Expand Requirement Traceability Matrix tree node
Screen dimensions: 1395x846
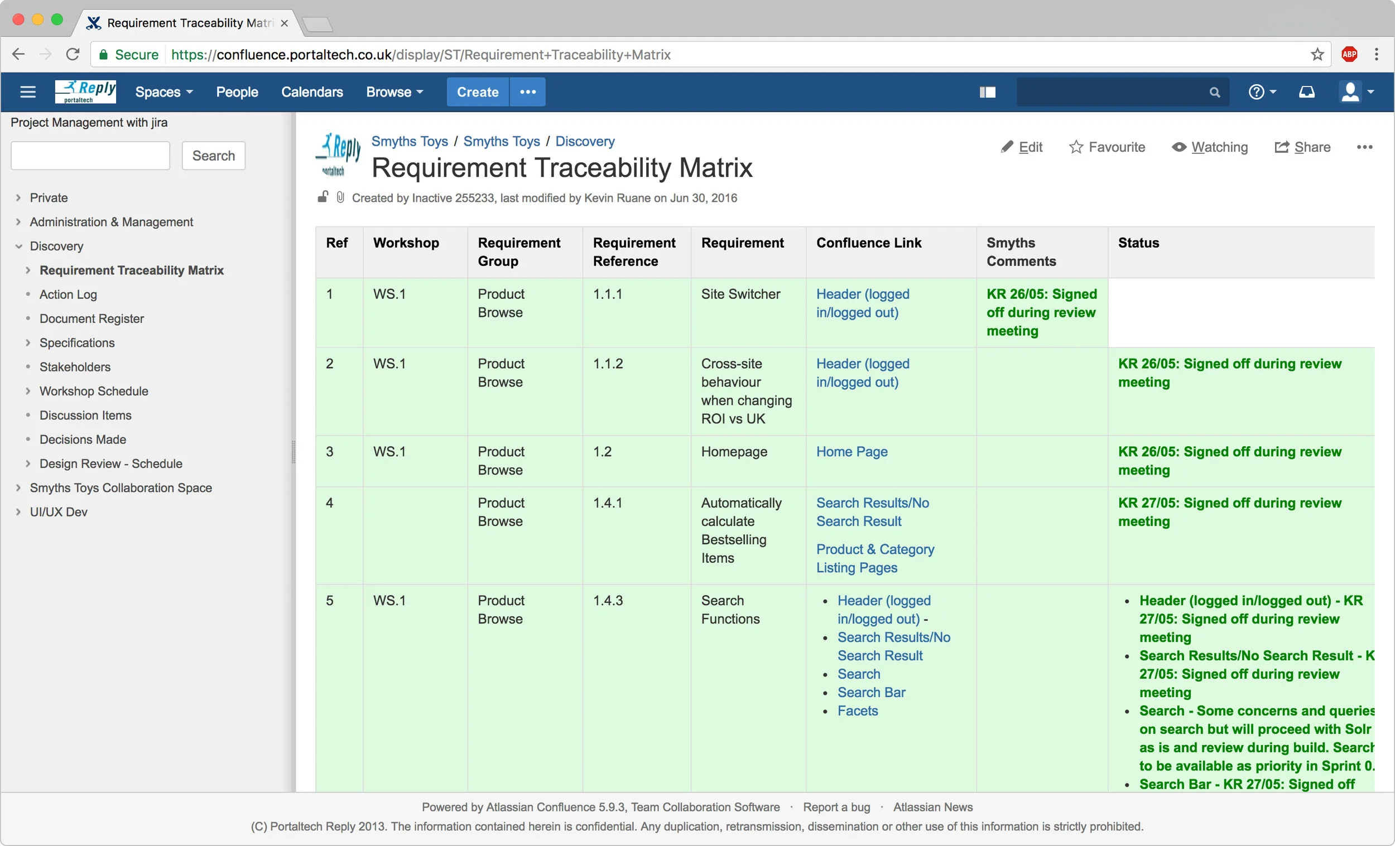tap(28, 270)
